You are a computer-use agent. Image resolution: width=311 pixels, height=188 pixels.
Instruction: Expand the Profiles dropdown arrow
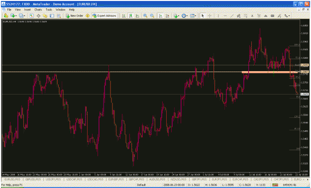click(x=24, y=16)
